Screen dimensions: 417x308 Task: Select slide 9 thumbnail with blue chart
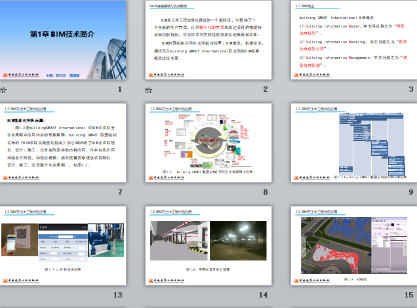(354, 143)
